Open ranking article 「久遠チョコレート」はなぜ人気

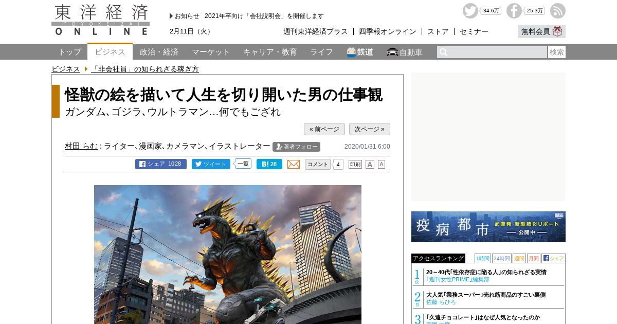coord(483,317)
